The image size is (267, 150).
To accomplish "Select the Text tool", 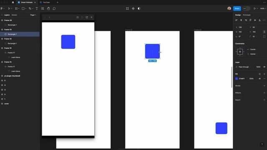I will pos(37,8).
